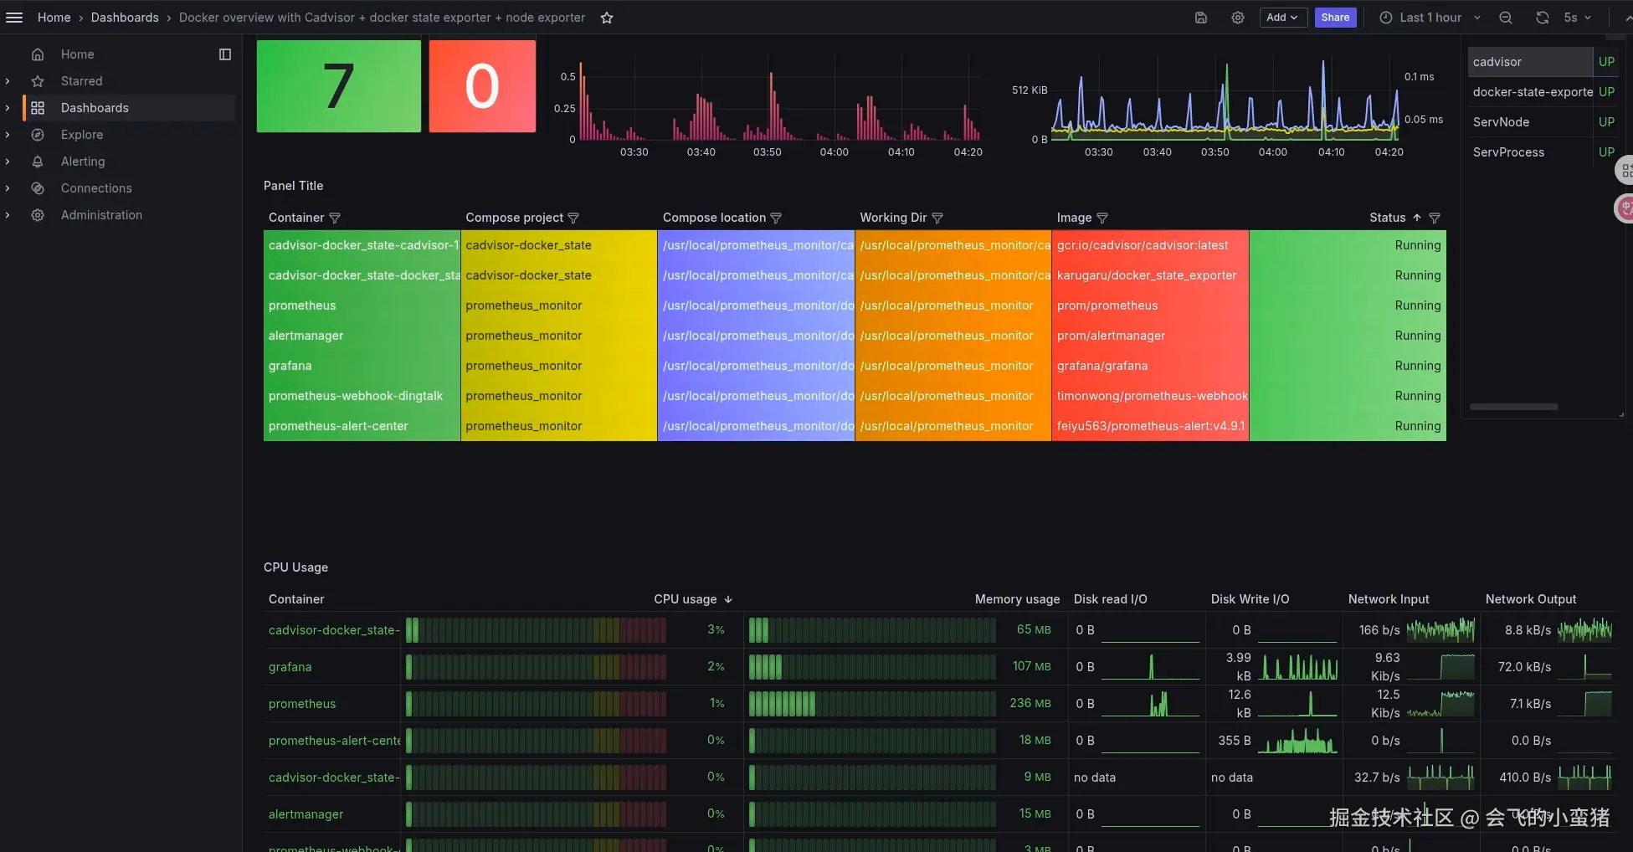
Task: Click the horizontal scrollbar under targets list
Action: click(x=1513, y=407)
